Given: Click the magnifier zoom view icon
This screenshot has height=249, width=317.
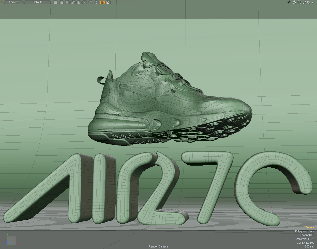Looking at the screenshot, I should (x=299, y=2).
